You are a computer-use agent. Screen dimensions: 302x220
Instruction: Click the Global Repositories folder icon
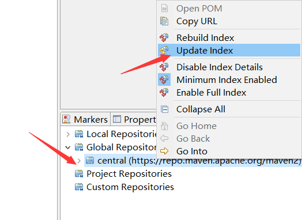tap(79, 147)
